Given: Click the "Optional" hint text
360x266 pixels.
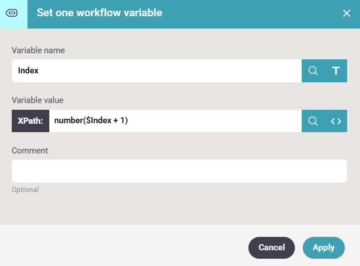Looking at the screenshot, I should (x=25, y=190).
